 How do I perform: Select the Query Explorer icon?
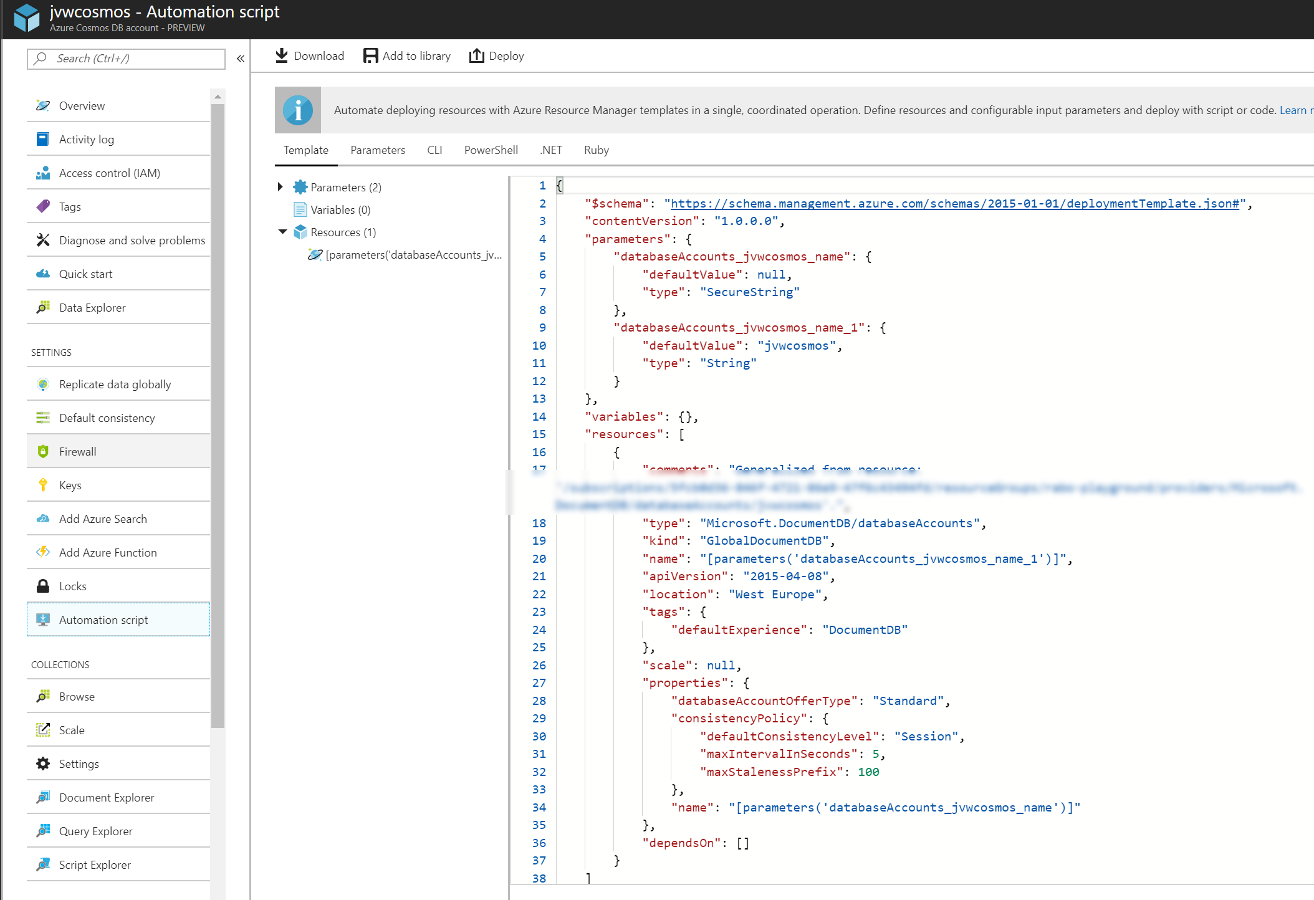click(x=42, y=831)
